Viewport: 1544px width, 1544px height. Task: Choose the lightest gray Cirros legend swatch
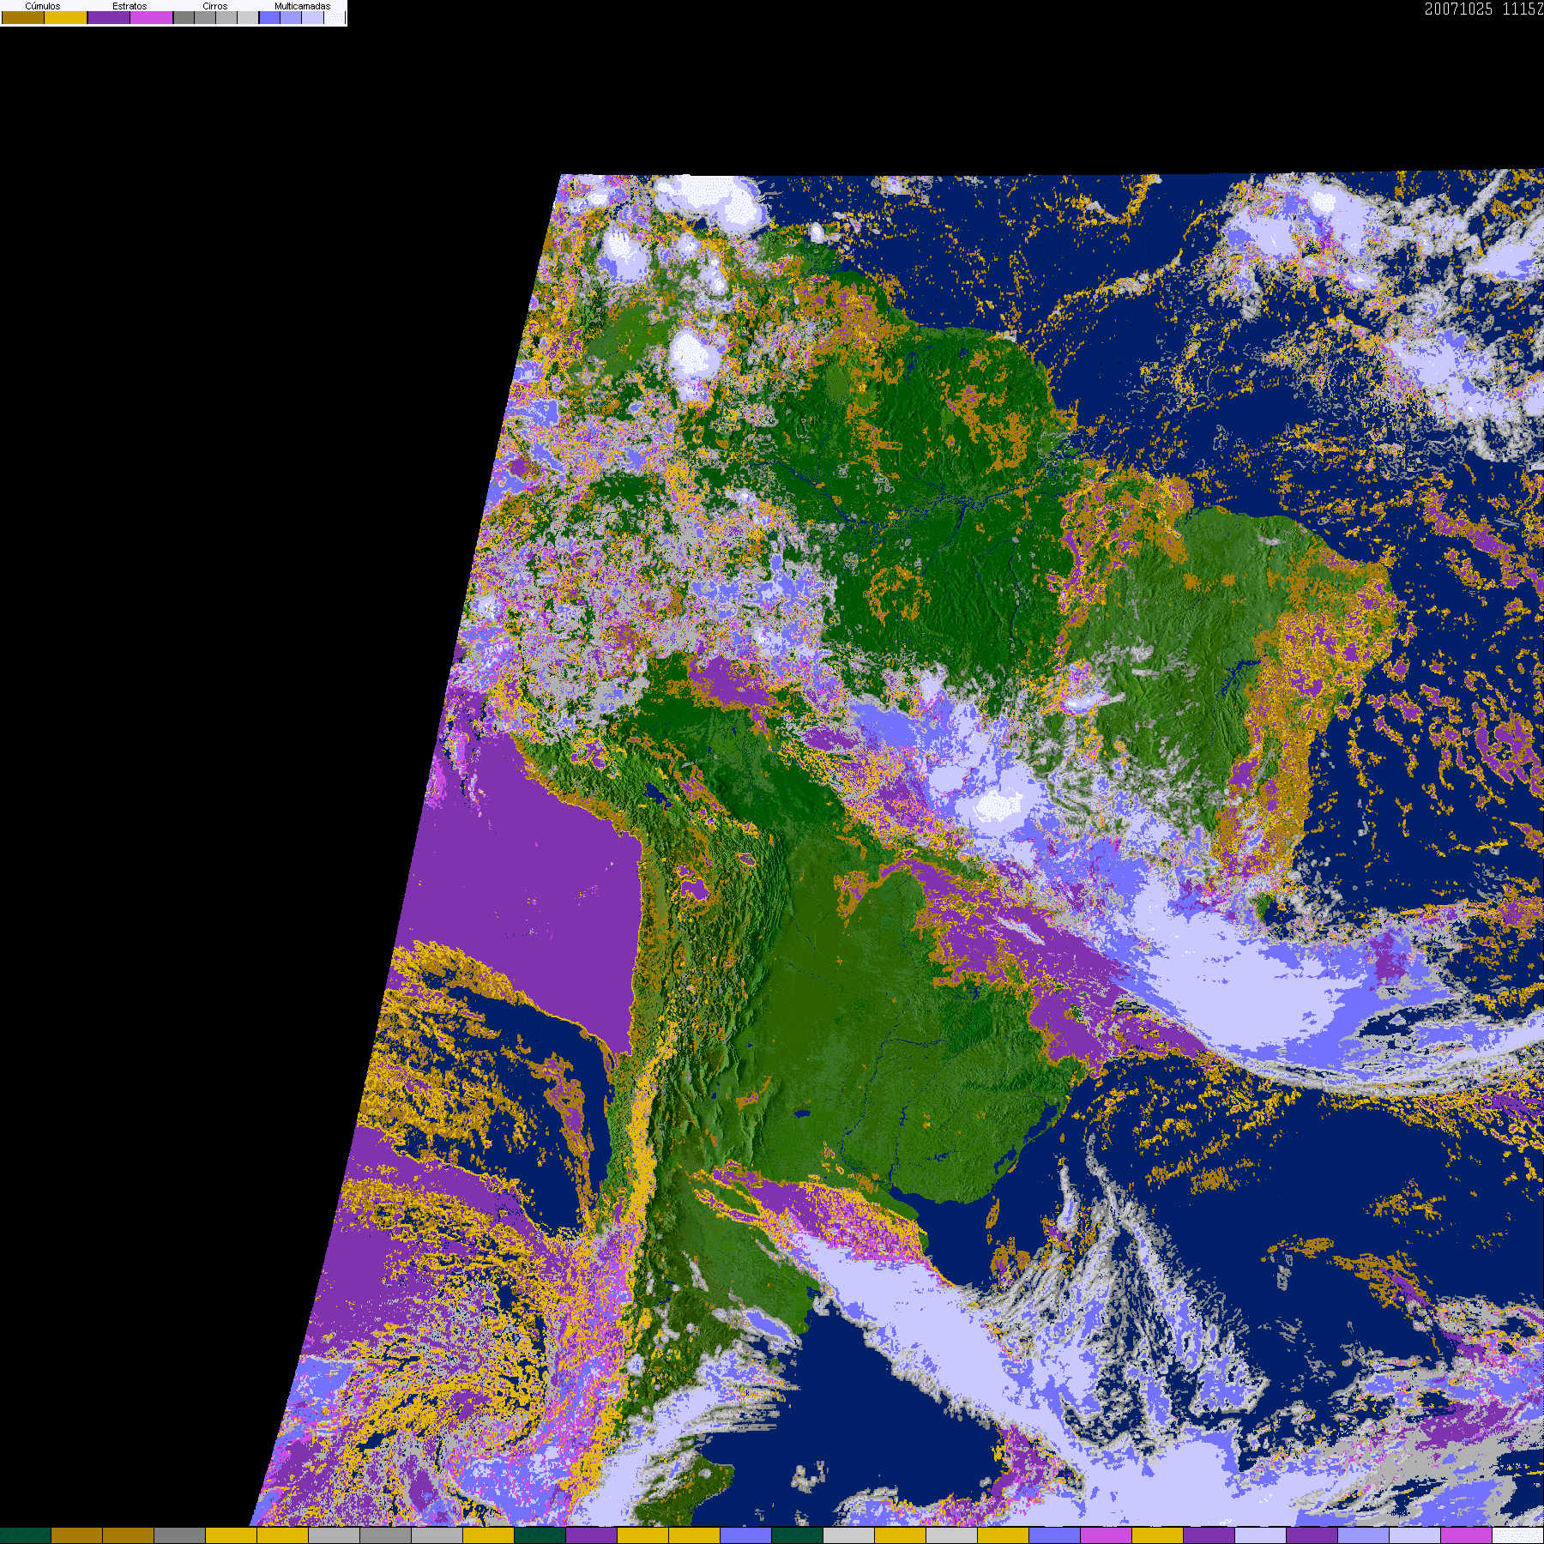coord(248,17)
